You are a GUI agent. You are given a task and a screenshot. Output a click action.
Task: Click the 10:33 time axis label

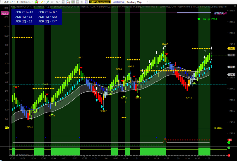12,158
